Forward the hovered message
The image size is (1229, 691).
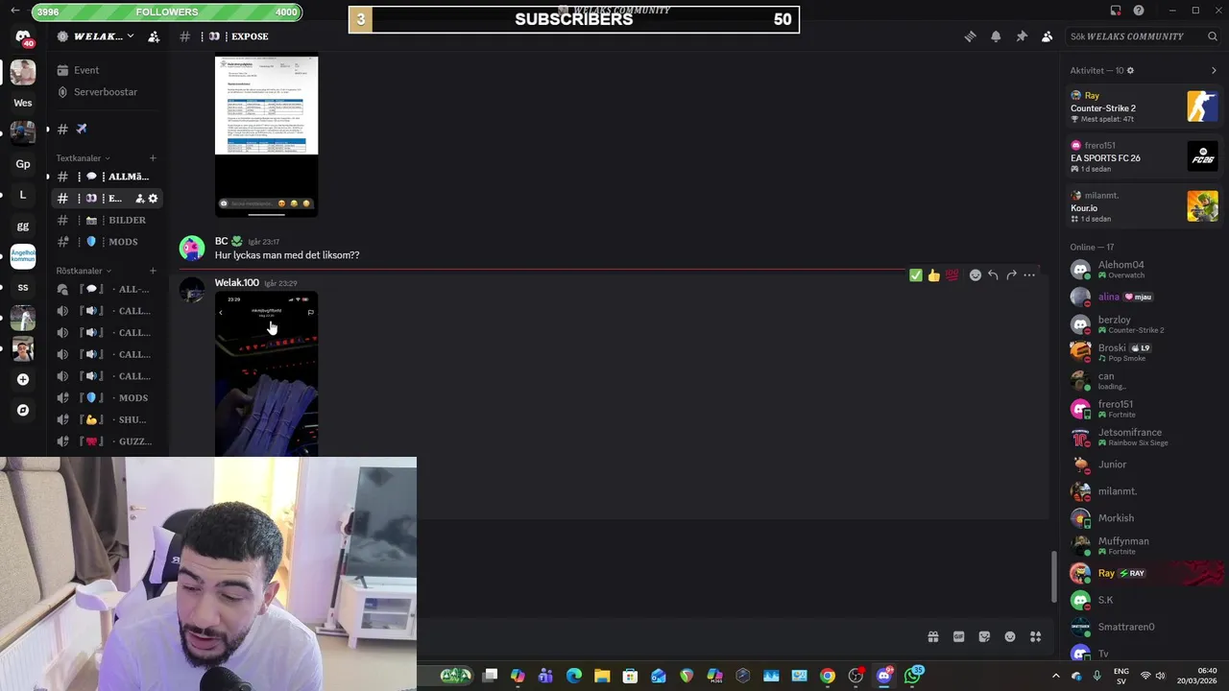point(1011,275)
